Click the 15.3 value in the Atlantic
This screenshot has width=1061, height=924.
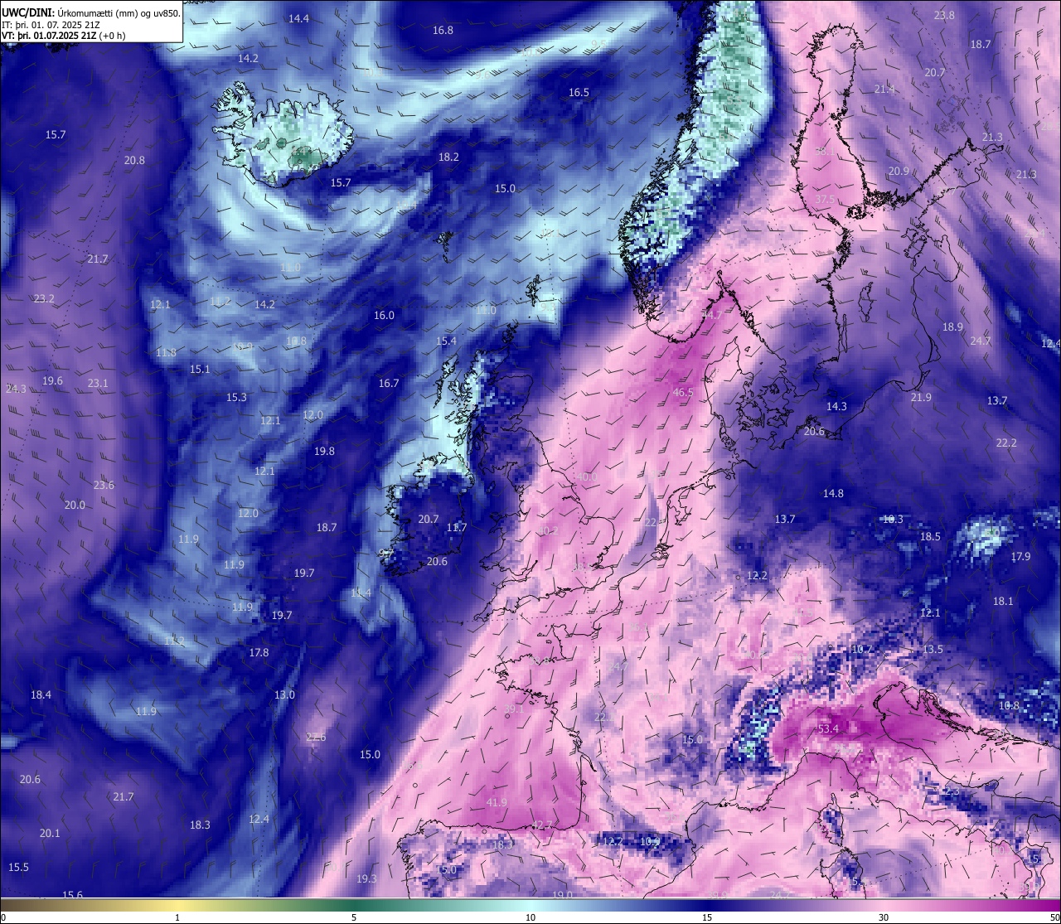click(236, 397)
